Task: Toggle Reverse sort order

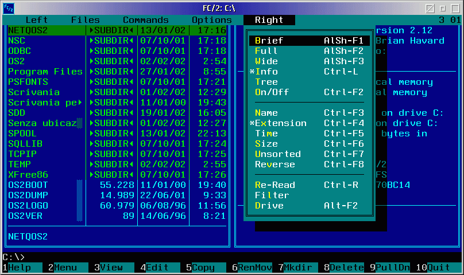Action: pos(309,164)
